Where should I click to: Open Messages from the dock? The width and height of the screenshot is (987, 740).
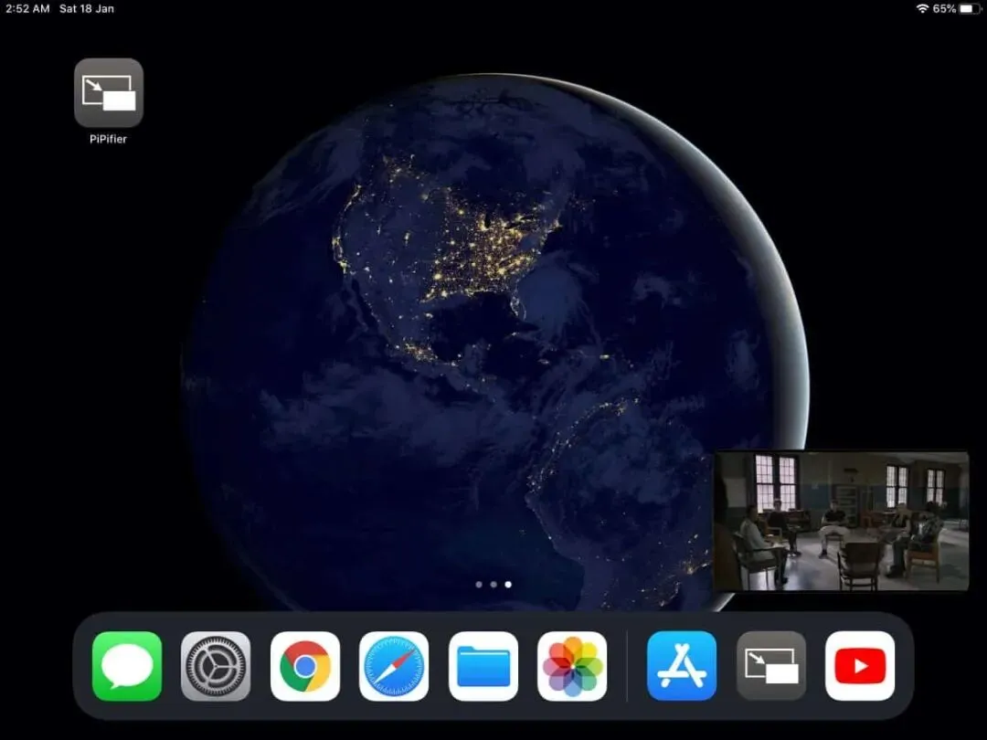(127, 666)
